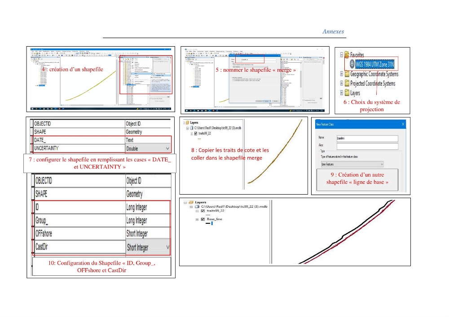Click the database icon in the Layers panel listing Base_line
Image resolution: width=449 pixels, height=317 pixels.
[x=197, y=206]
